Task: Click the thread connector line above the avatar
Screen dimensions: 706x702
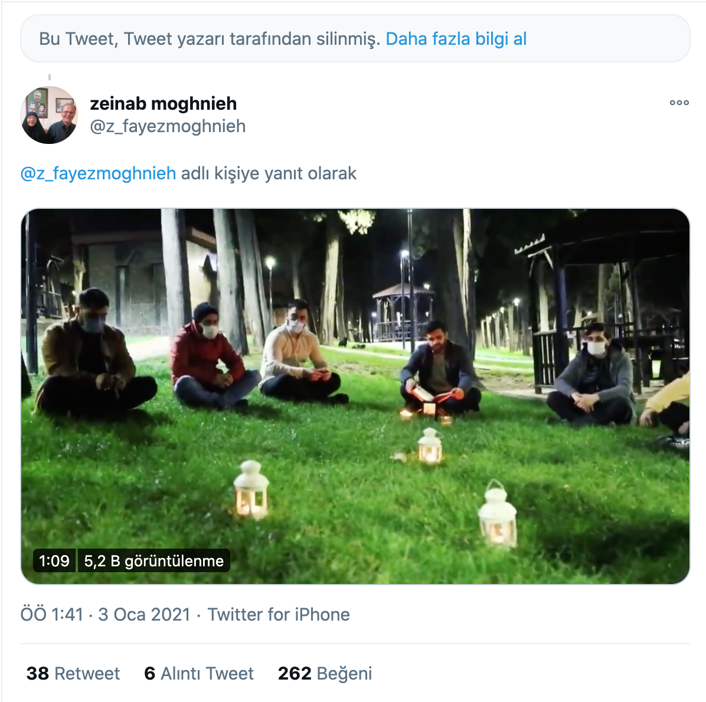Action: [x=50, y=77]
